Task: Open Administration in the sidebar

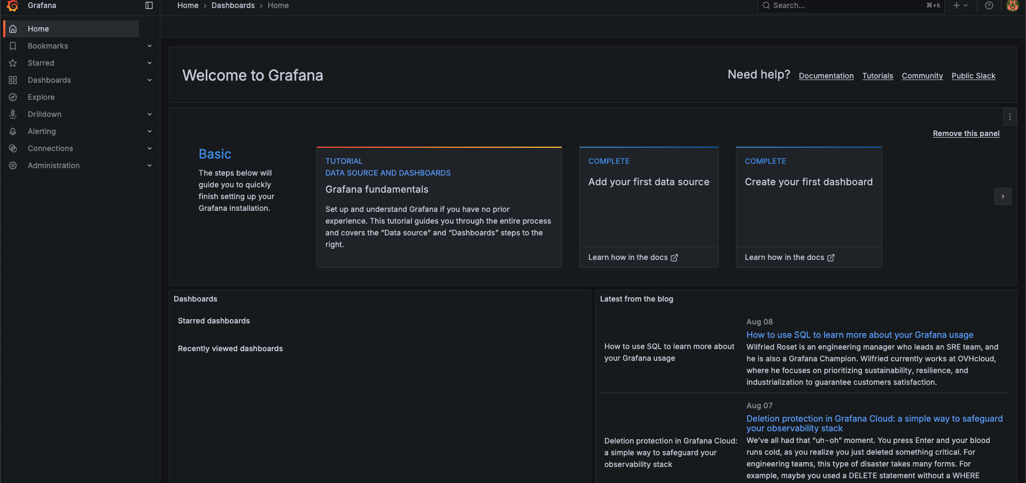Action: [53, 165]
